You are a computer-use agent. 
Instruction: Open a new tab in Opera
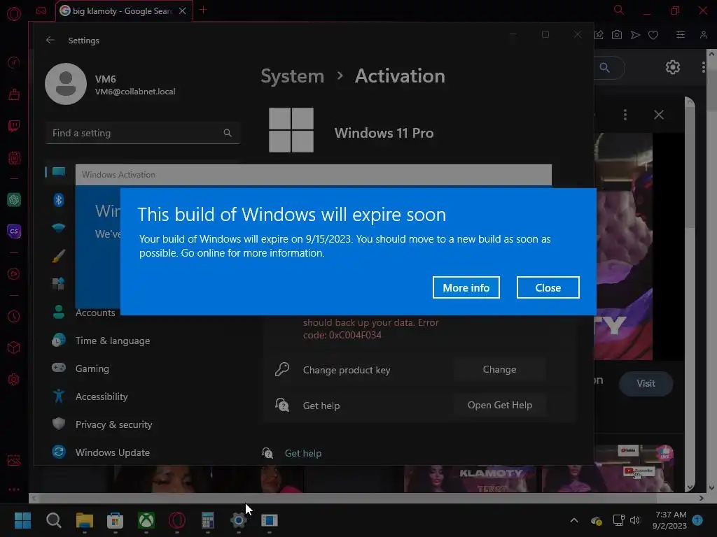tap(204, 10)
